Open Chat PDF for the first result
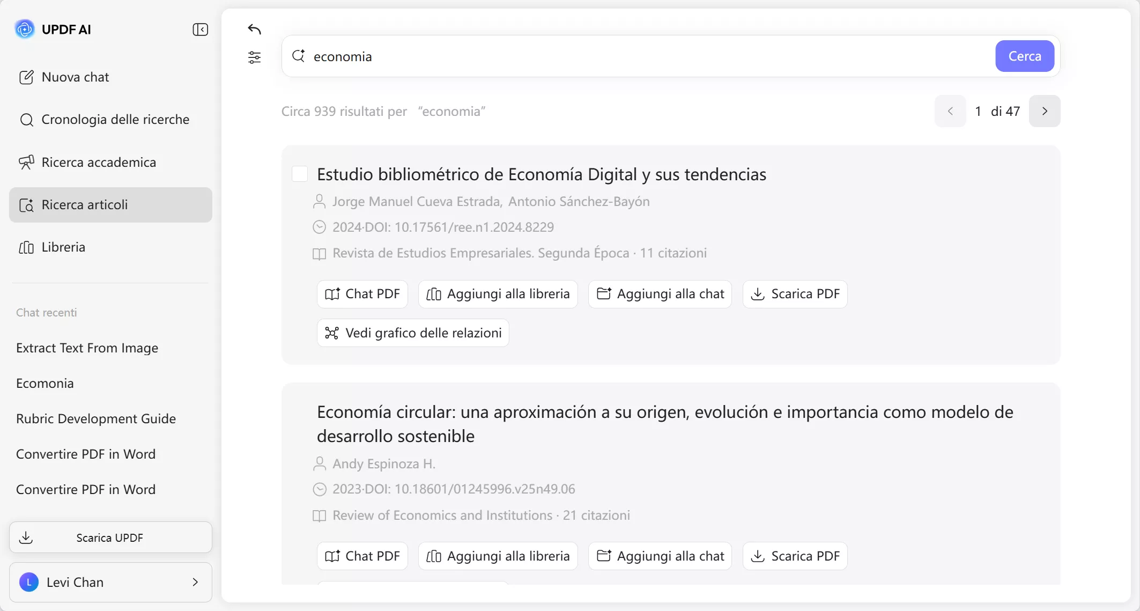This screenshot has height=611, width=1140. pyautogui.click(x=361, y=294)
